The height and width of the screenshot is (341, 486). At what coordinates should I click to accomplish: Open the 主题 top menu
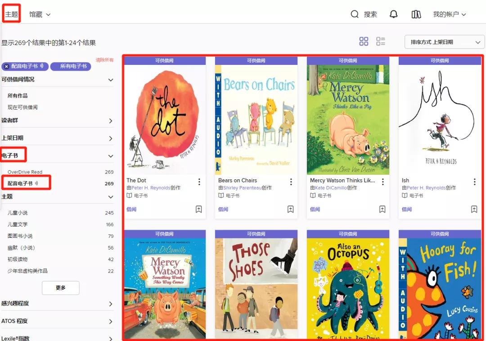[x=11, y=14]
